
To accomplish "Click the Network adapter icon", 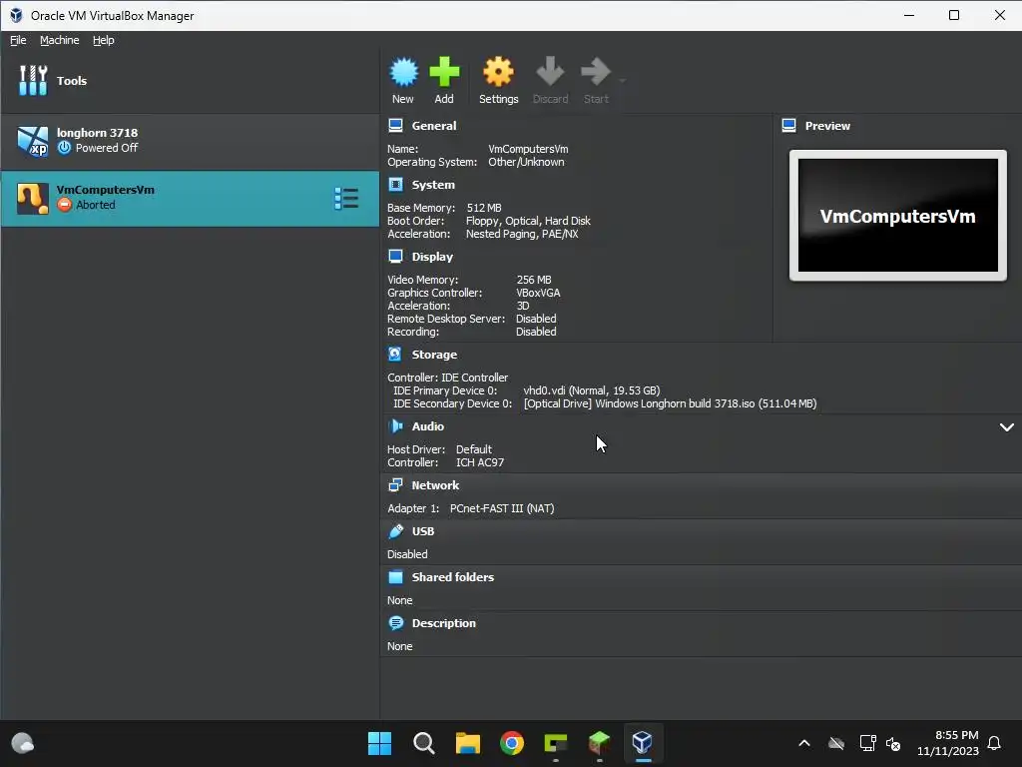I will (x=395, y=484).
